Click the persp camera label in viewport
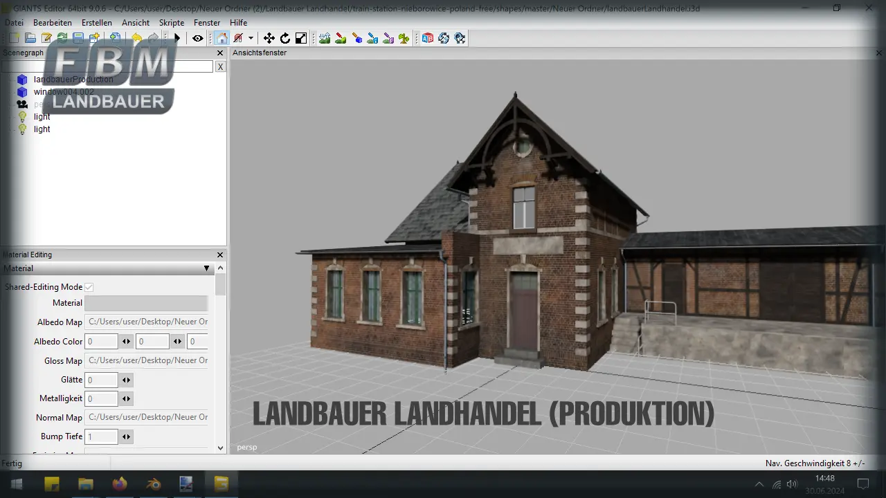The width and height of the screenshot is (886, 498). [x=247, y=447]
